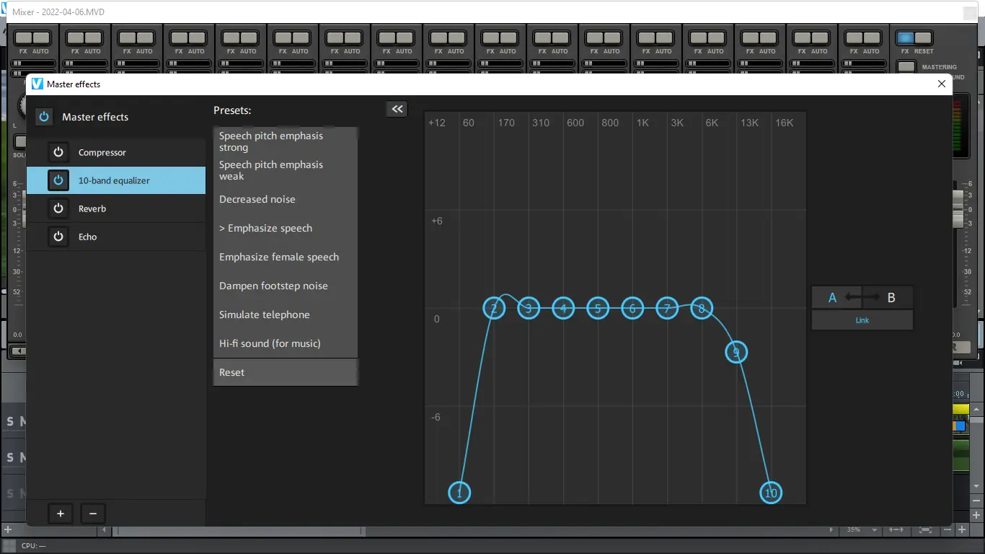Select the Reverb effect in the list

coord(116,208)
